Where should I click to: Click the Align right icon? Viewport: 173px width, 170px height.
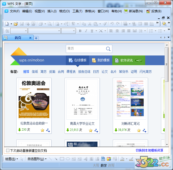[123, 31]
